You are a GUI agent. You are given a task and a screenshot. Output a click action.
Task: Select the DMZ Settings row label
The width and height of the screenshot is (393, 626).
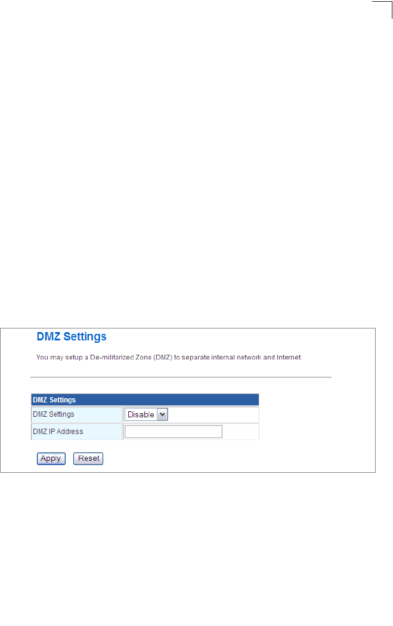point(54,414)
